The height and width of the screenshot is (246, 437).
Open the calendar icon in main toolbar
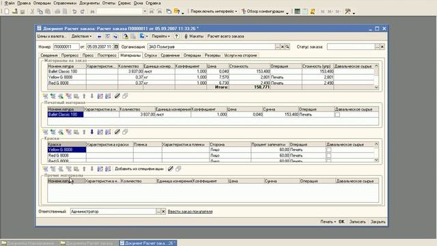click(x=305, y=12)
